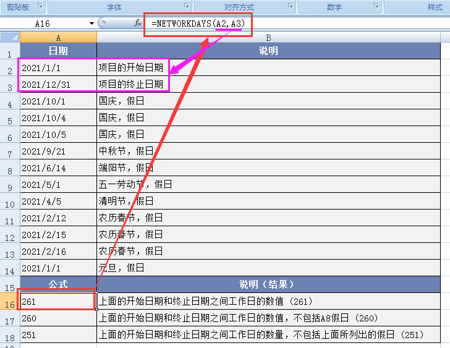Click the 样式 ribbon group label
The width and height of the screenshot is (450, 348).
tap(435, 7)
